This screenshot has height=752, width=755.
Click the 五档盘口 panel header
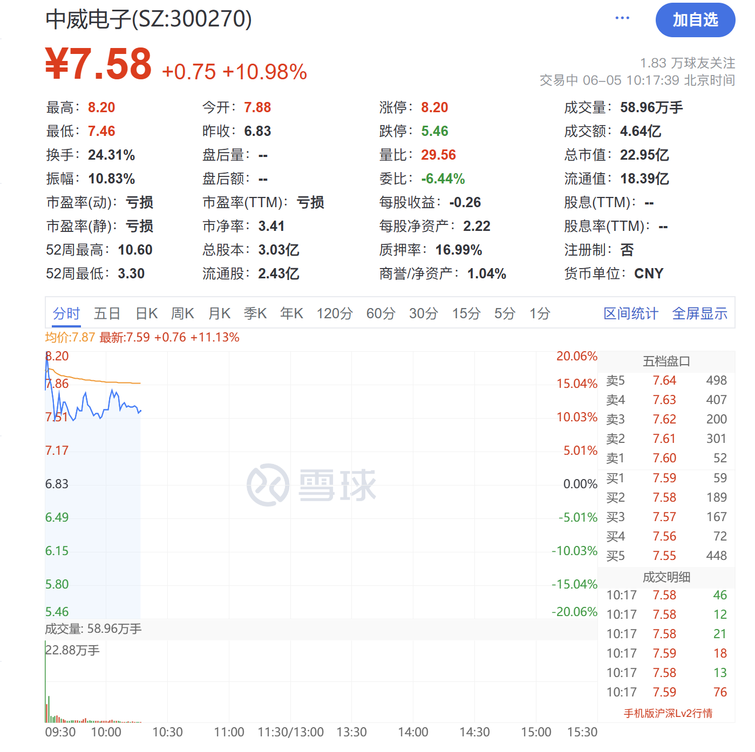pos(666,361)
